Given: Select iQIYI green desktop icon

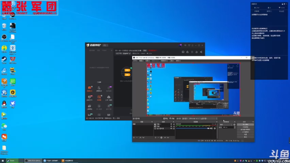Looking at the screenshot, I should point(13,82).
